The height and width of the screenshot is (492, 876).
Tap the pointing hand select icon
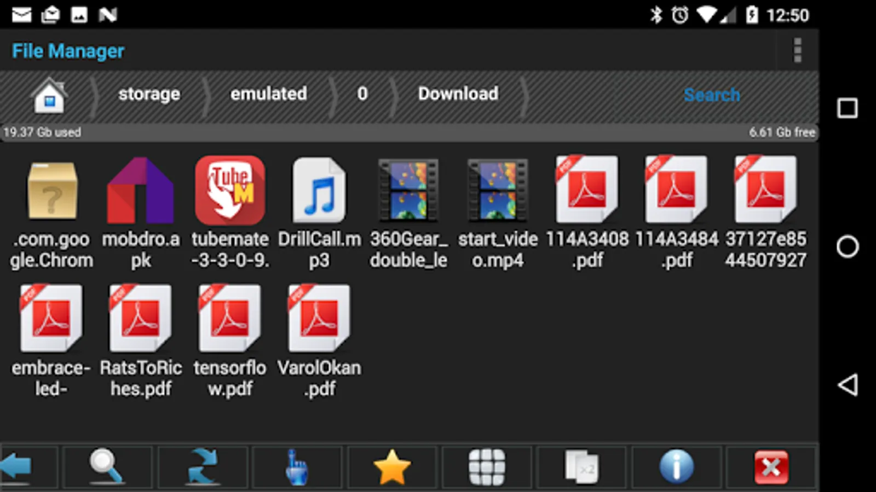[x=297, y=467]
